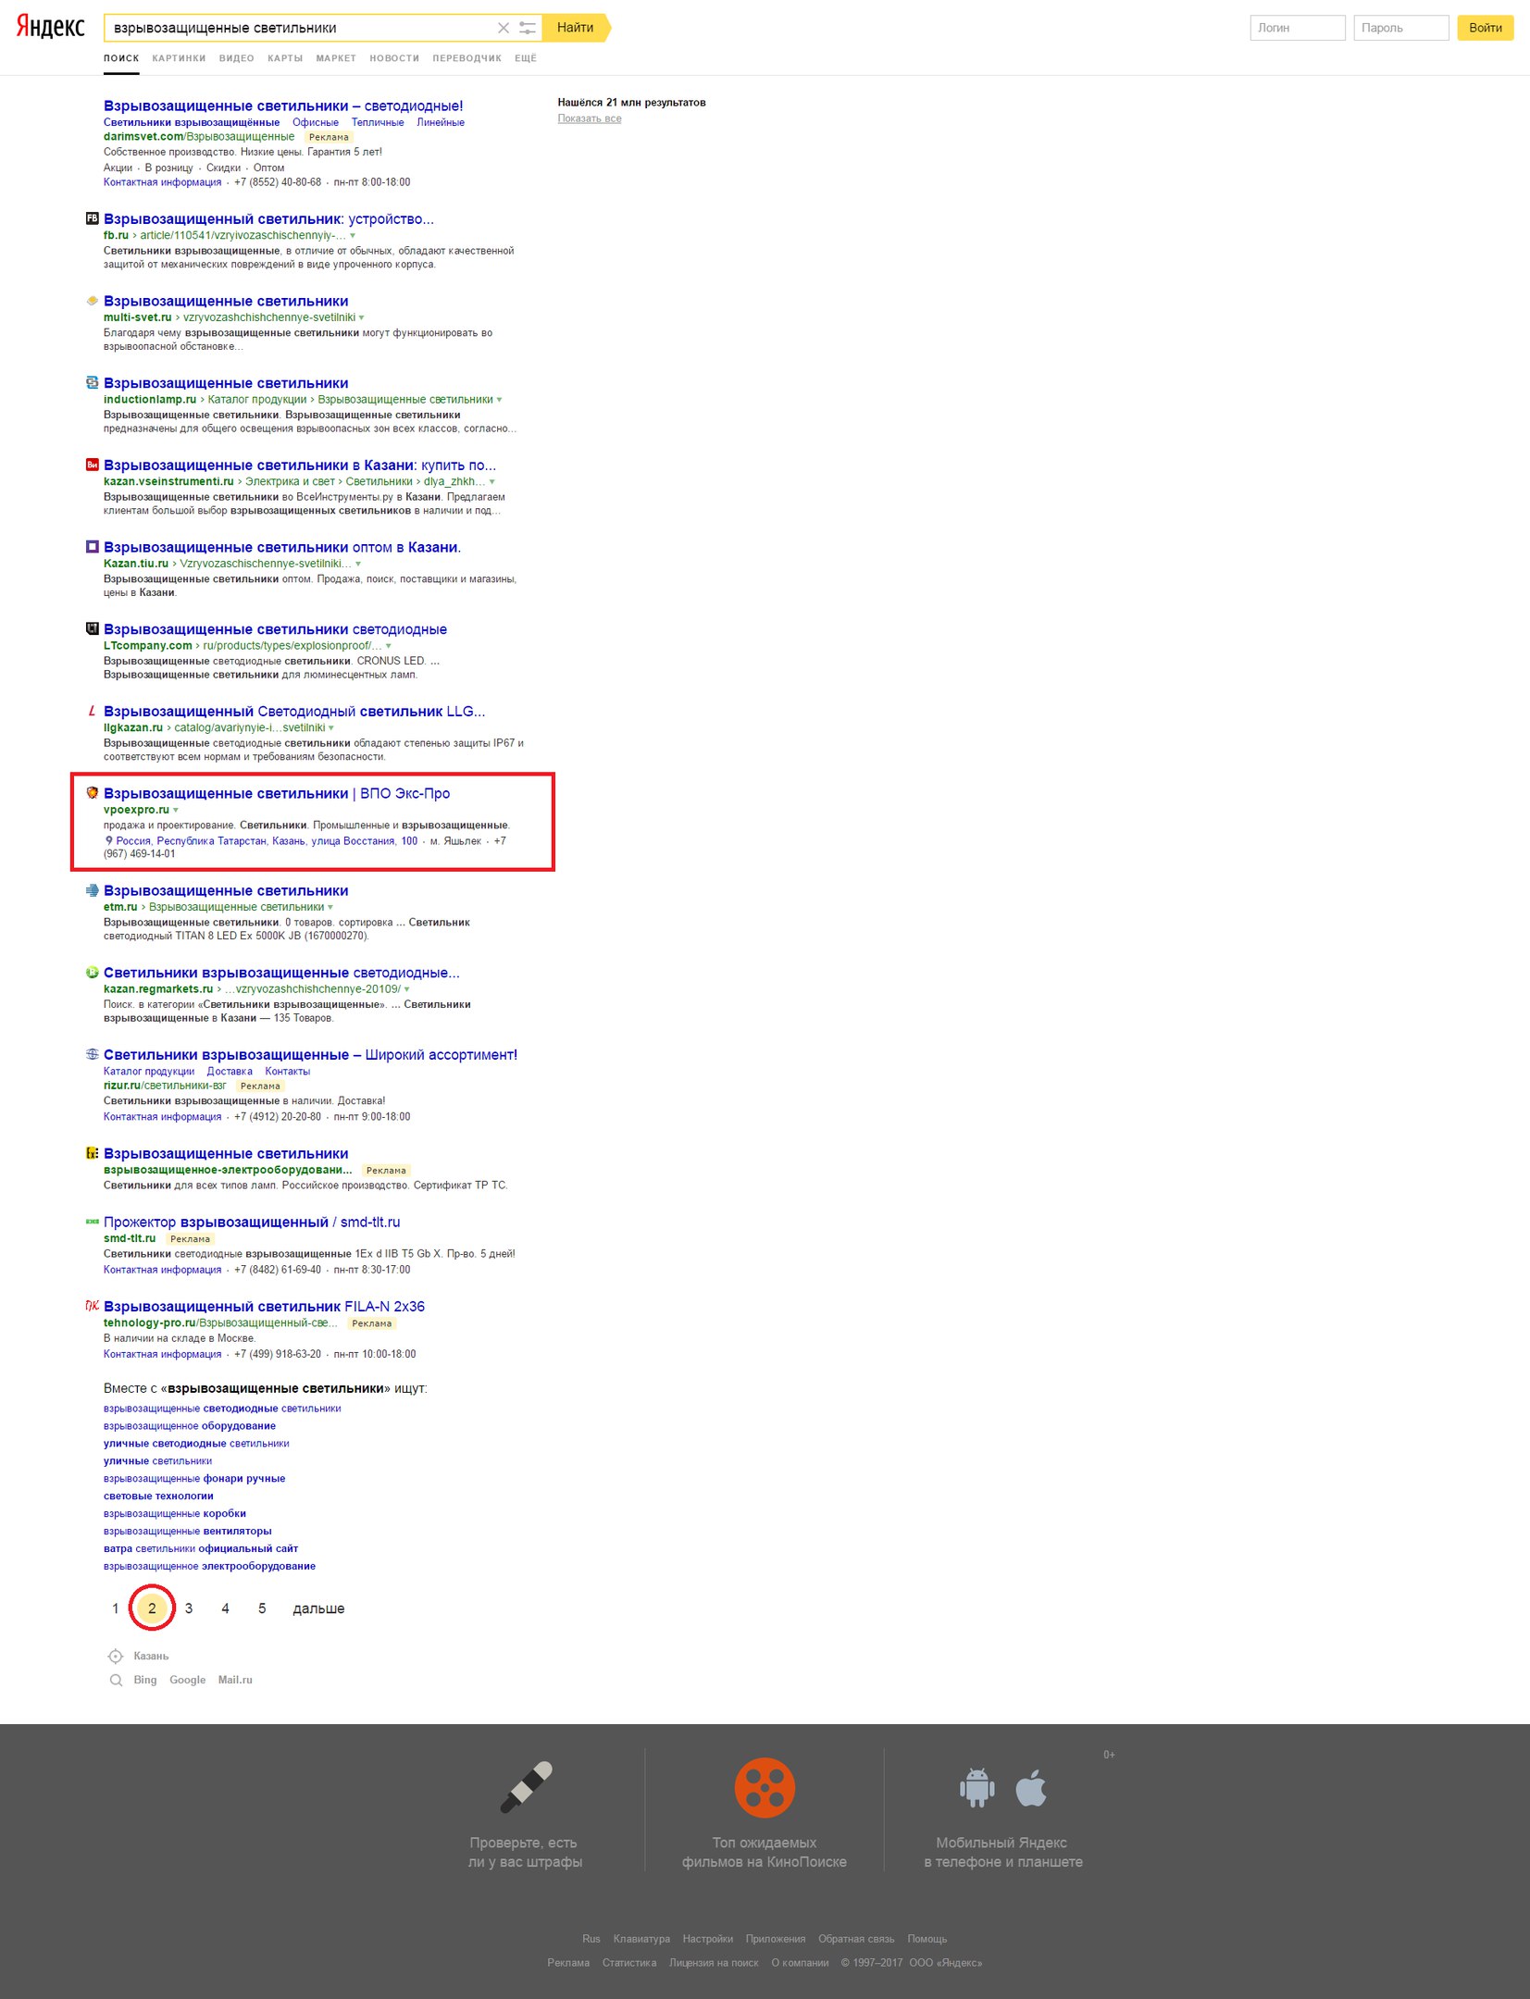Switch to the Картинки tab
Screen dimensions: 1530x1999
pyautogui.click(x=180, y=58)
